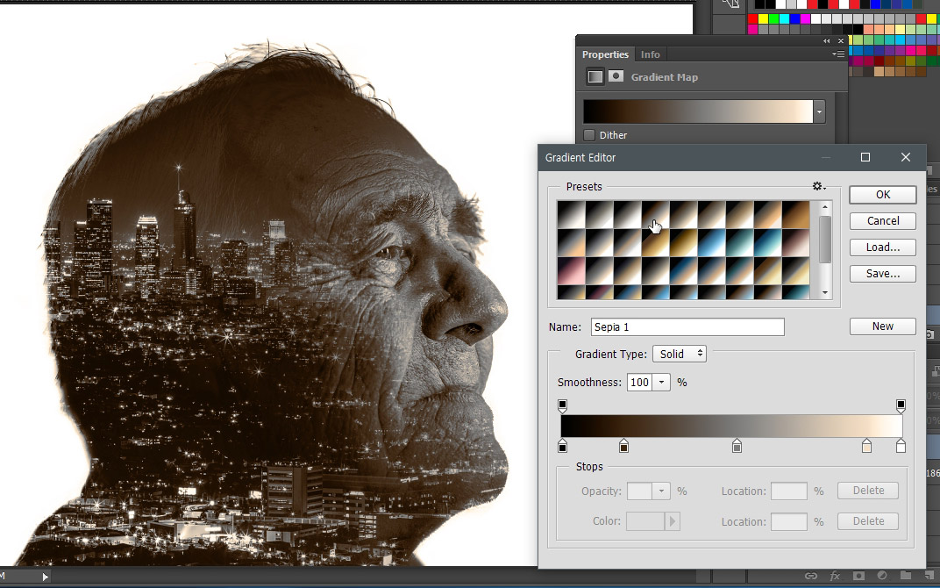The width and height of the screenshot is (940, 588).
Task: Click the Presets scrollbar up arrow
Action: pos(825,207)
